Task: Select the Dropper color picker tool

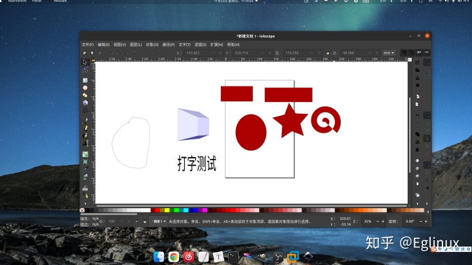Action: click(85, 169)
